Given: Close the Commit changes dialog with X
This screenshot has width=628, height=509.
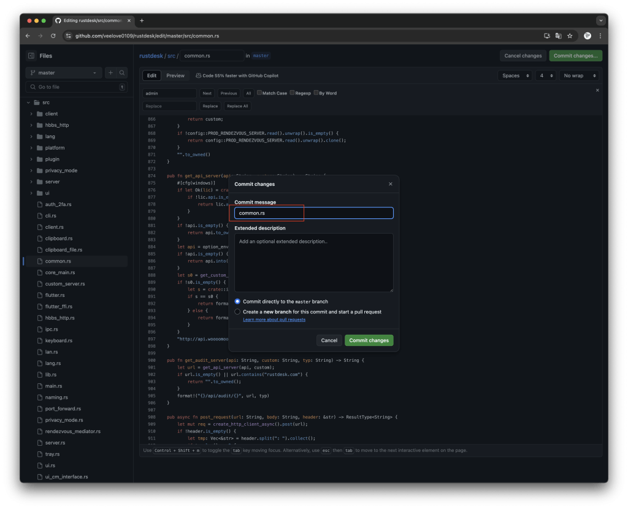Looking at the screenshot, I should pos(391,184).
